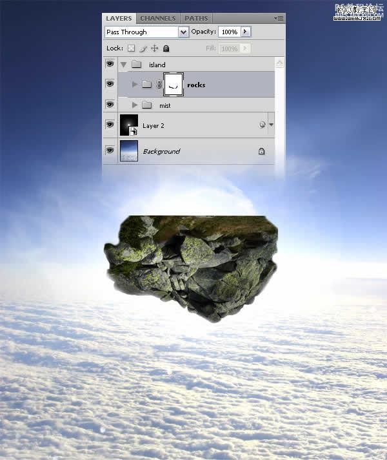Select the 'Layer 2' name
Image resolution: width=387 pixels, height=460 pixels.
coord(154,126)
